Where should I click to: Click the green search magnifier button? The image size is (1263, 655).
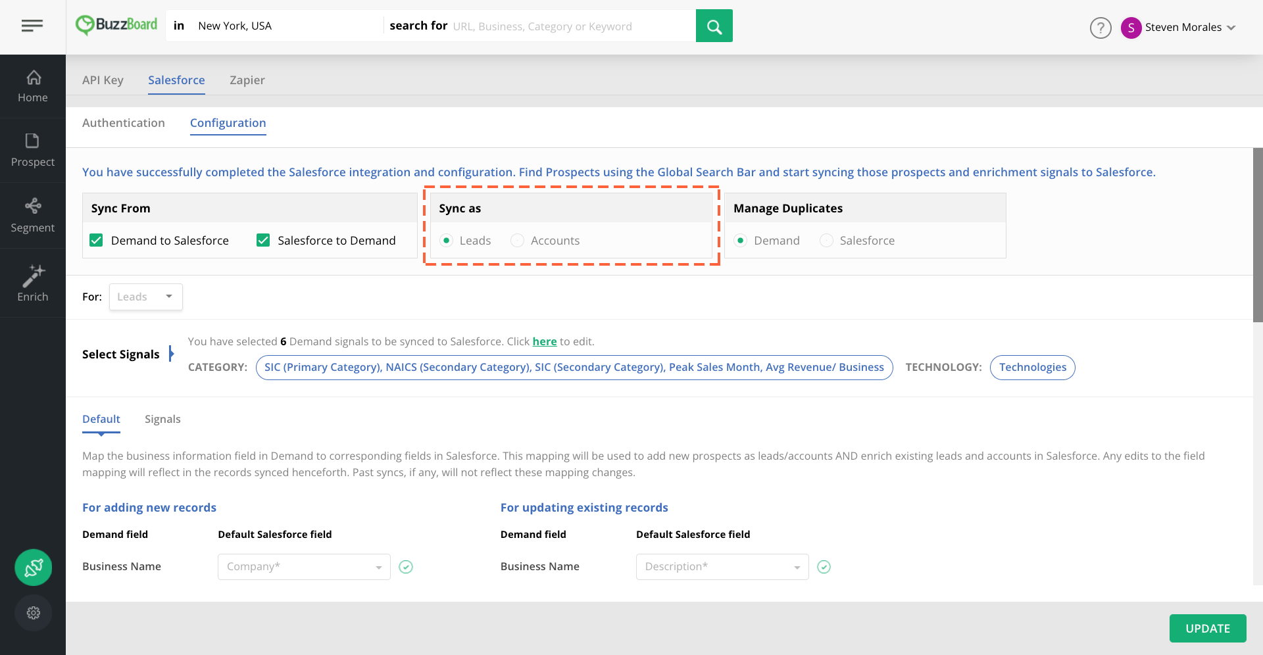tap(714, 26)
